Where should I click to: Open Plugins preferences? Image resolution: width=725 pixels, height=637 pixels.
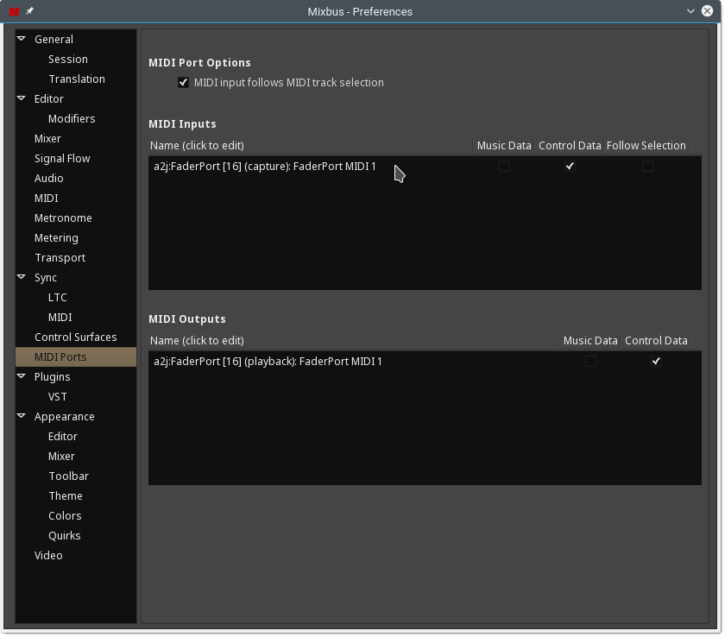(53, 377)
